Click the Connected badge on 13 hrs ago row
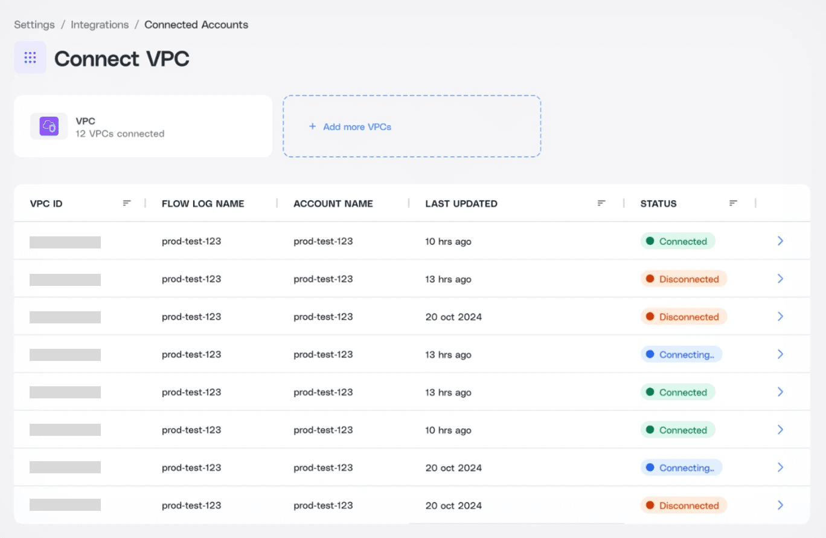This screenshot has width=826, height=538. [x=677, y=392]
